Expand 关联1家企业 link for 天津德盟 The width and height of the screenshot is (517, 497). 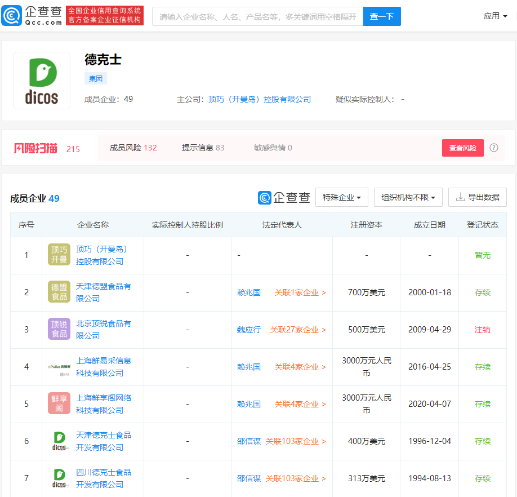pyautogui.click(x=300, y=292)
